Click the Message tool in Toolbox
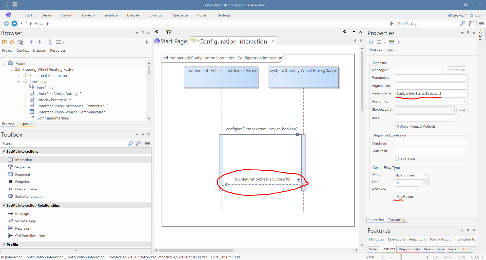 pyautogui.click(x=22, y=214)
